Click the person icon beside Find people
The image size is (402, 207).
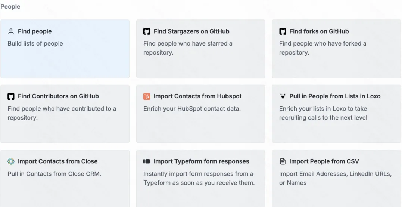tap(11, 31)
